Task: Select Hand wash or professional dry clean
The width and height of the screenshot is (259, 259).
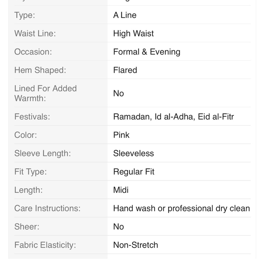Action: coord(181,208)
